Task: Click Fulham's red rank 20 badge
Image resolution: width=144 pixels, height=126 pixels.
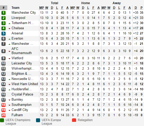Action: (x=3, y=115)
